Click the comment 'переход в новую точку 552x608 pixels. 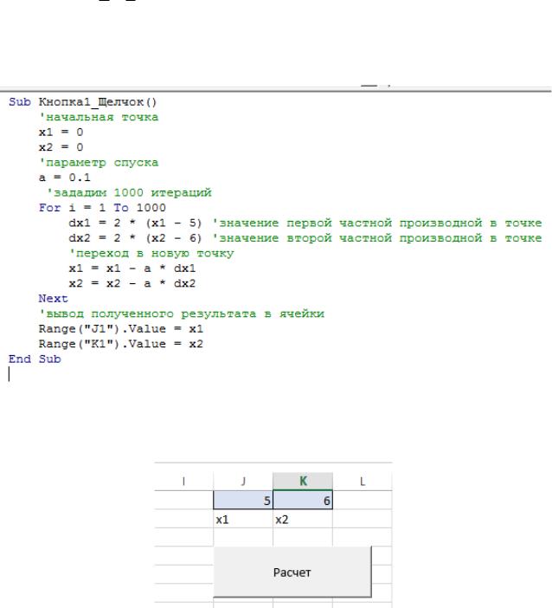click(151, 253)
